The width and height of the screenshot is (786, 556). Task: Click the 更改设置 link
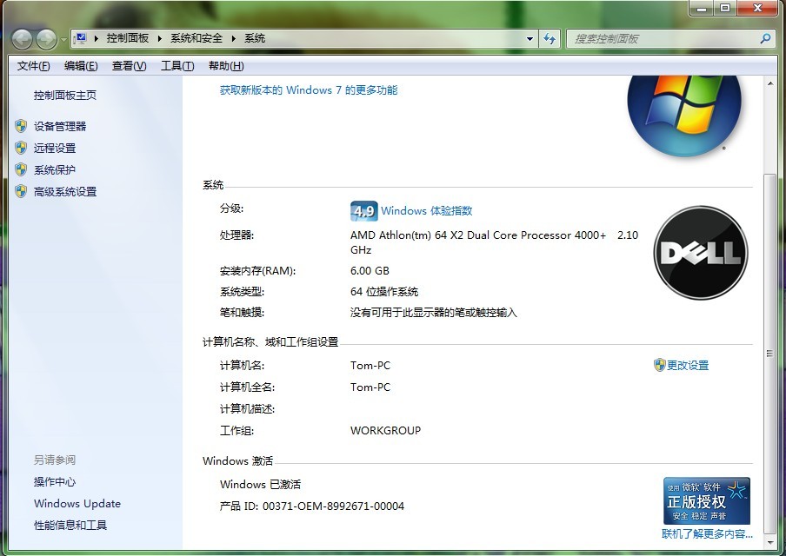tap(688, 365)
